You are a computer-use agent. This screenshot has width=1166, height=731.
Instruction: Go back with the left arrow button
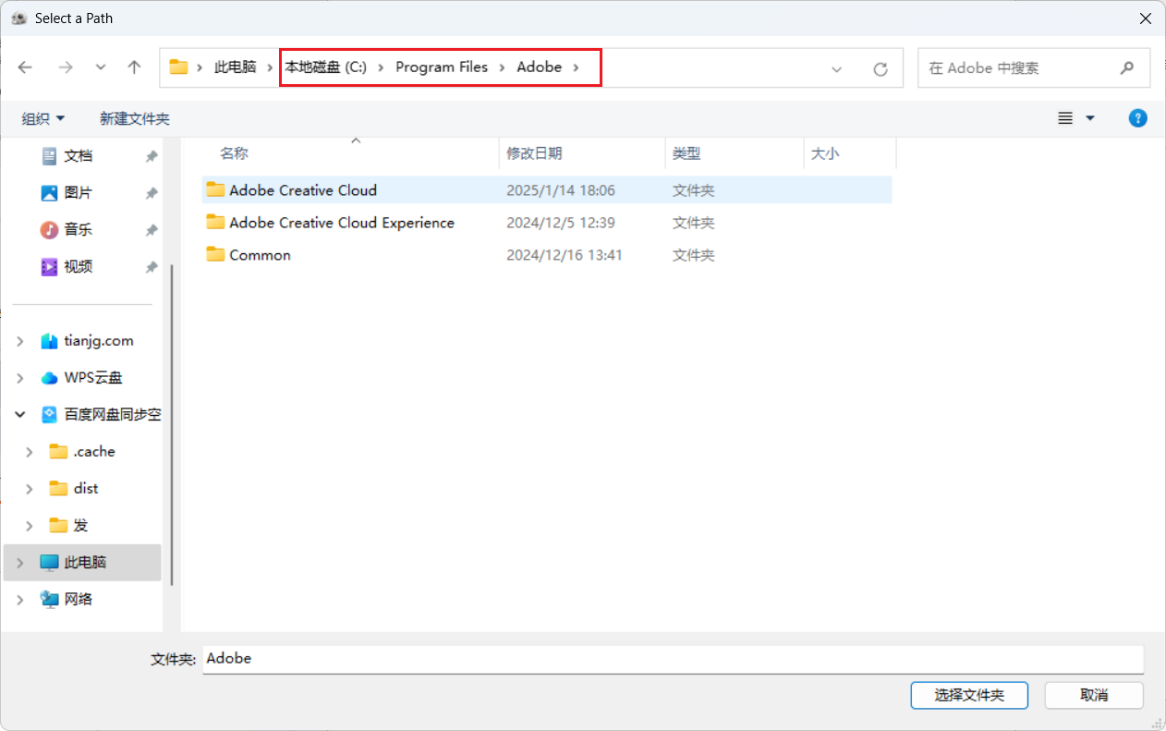point(25,67)
